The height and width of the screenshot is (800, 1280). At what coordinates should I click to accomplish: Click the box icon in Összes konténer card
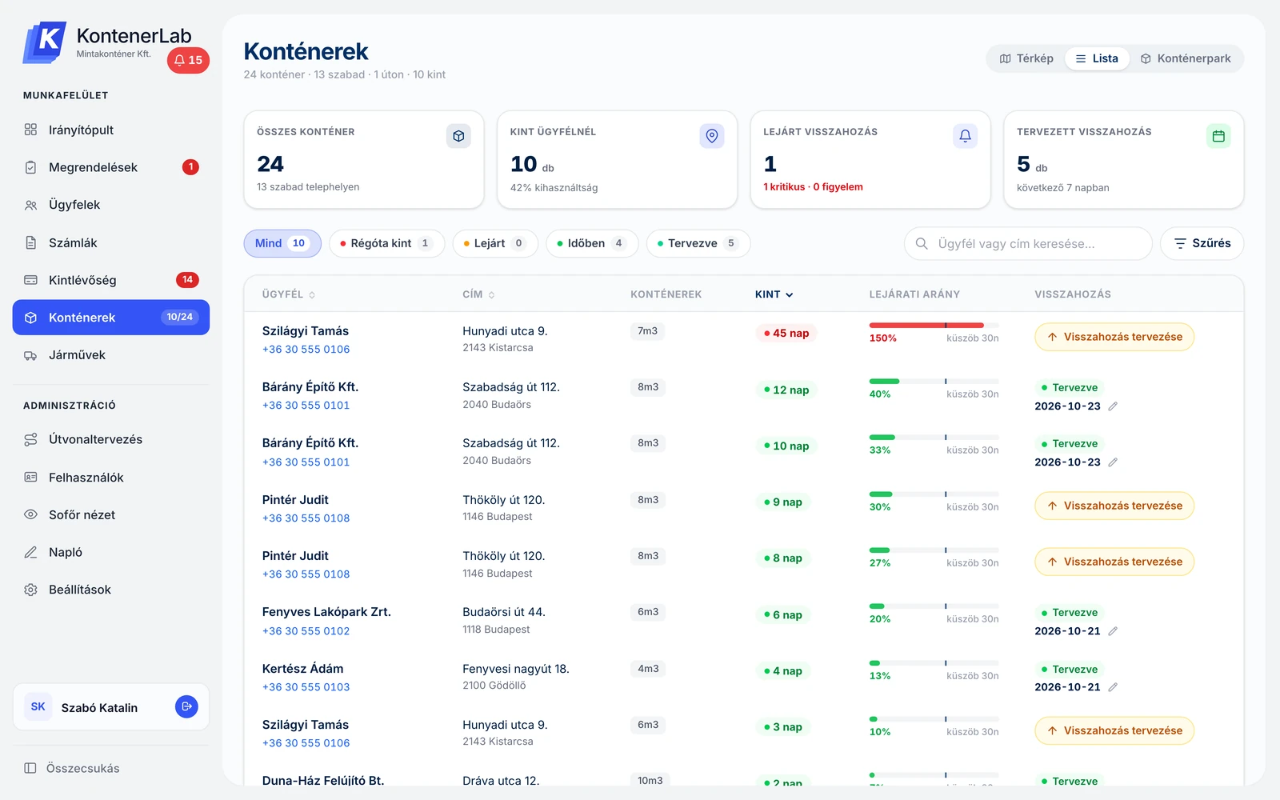[x=458, y=136]
